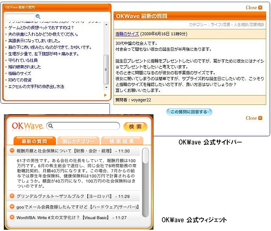Open question 婚約破棄されました
The width and height of the screenshot is (271, 231).
click(x=25, y=67)
